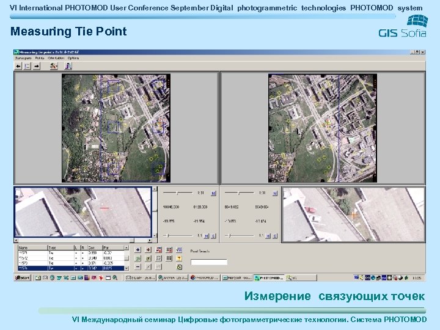Click the grey frame icon in second button row

point(158,258)
